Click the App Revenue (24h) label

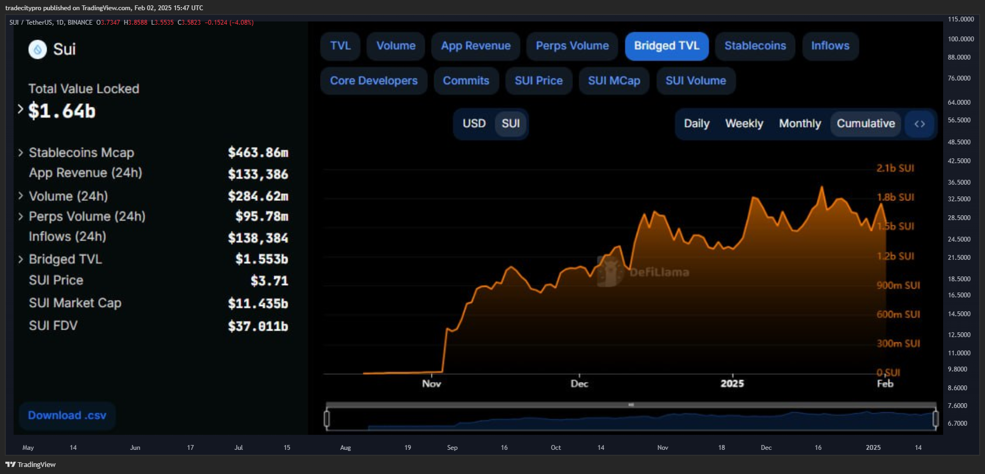point(85,173)
